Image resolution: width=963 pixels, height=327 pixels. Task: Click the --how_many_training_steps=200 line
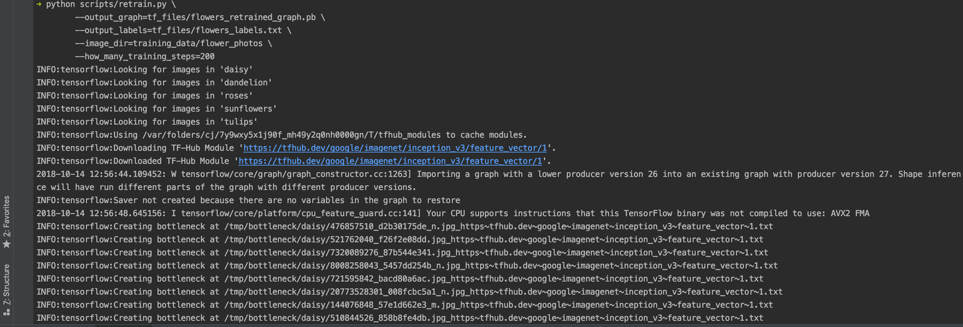point(145,57)
